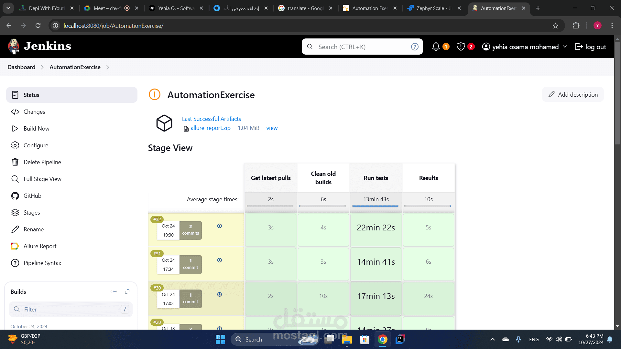Screen dimensions: 621x349
Task: Click the GitHub octocat icon
Action: pyautogui.click(x=15, y=196)
